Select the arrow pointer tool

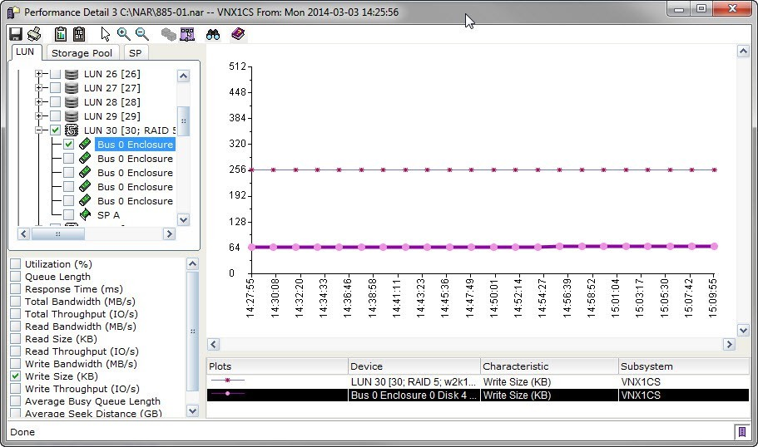click(105, 34)
